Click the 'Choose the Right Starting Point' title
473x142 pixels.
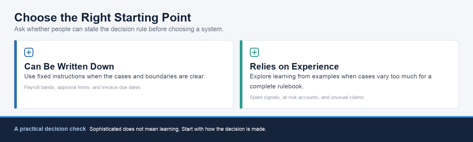click(x=103, y=18)
